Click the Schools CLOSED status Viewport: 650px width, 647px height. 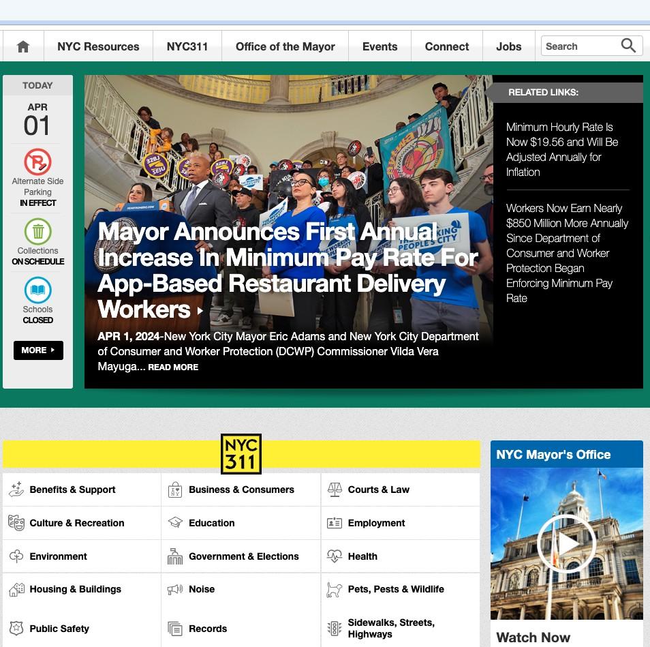click(37, 320)
